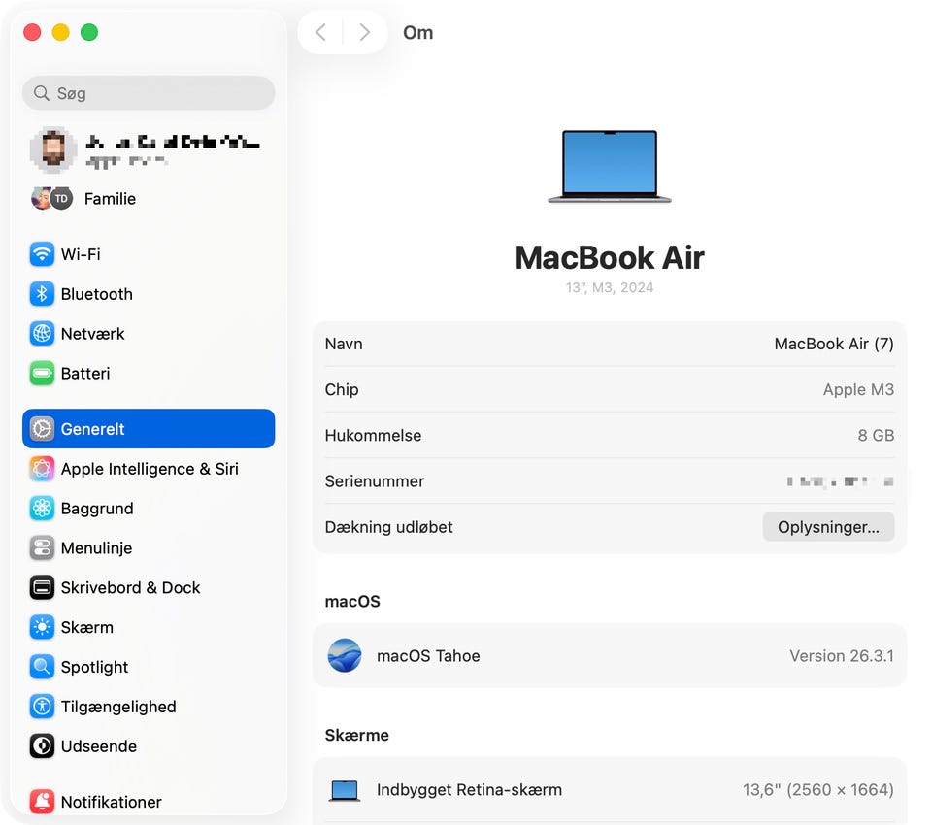Open Udseende label in sidebar
This screenshot has height=825, width=932.
pos(99,746)
